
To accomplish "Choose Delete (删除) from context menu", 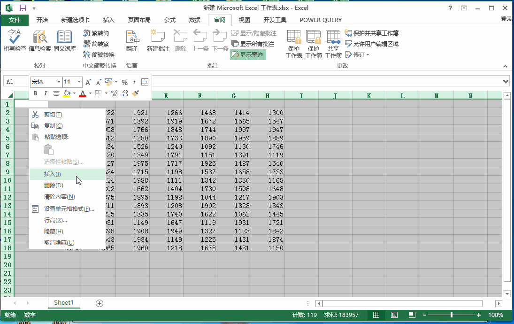I will (67, 185).
